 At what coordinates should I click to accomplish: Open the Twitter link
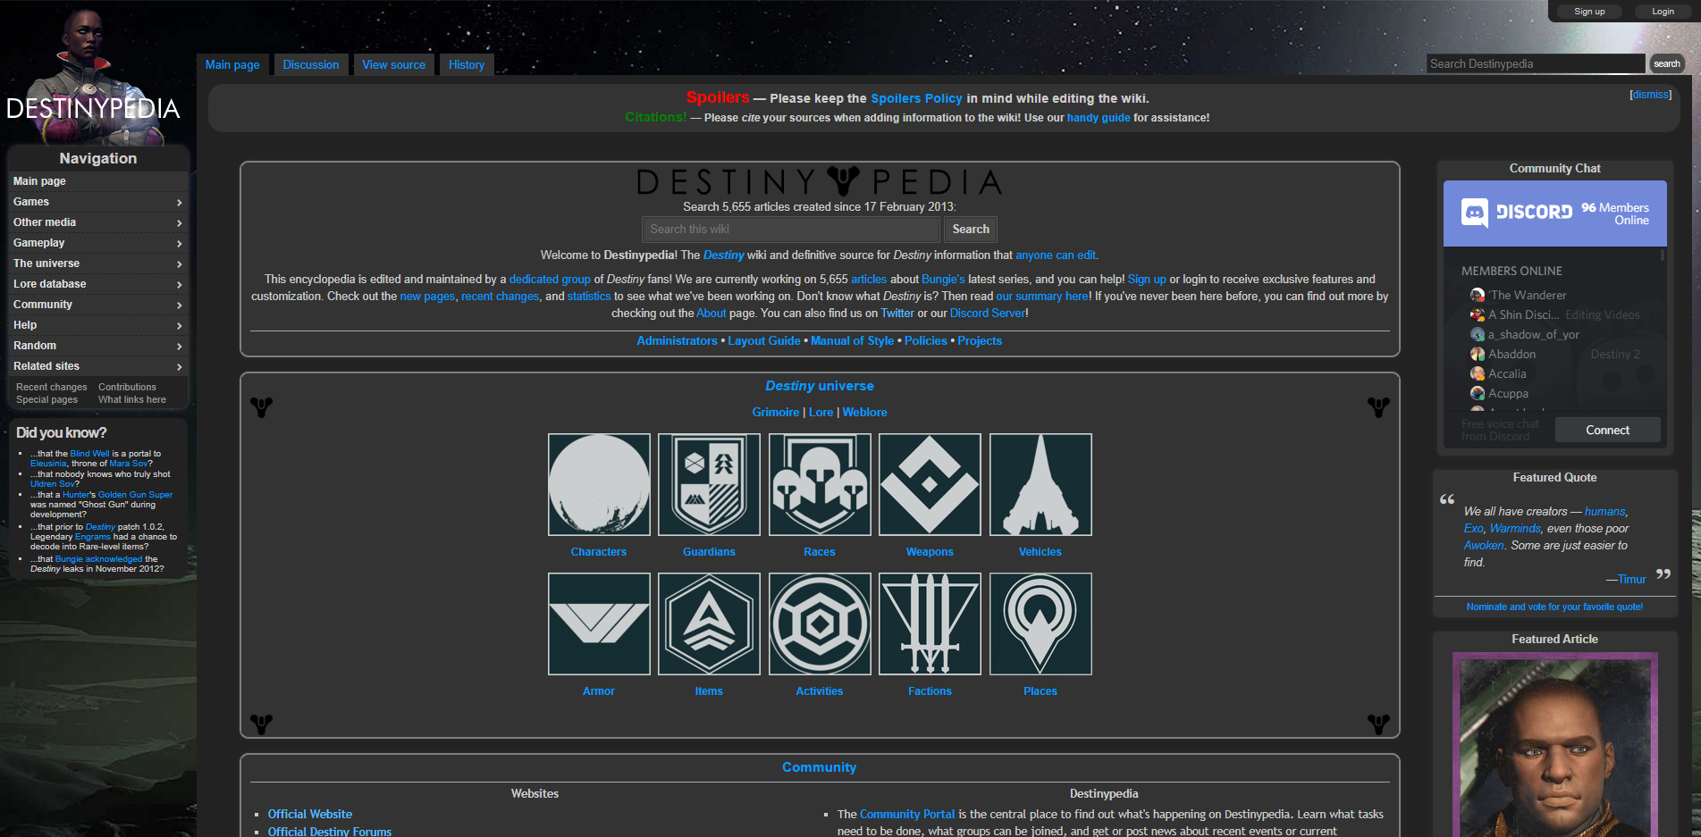tap(897, 314)
